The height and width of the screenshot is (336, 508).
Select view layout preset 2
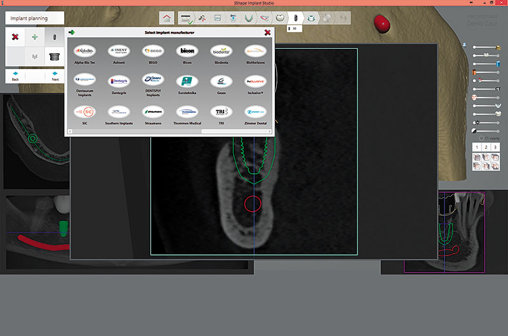pos(486,147)
